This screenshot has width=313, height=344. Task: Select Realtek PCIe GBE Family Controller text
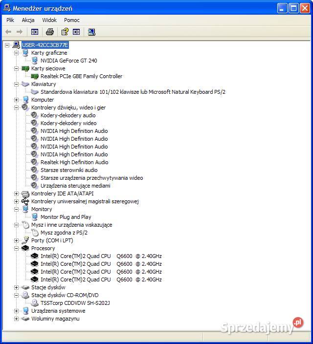coord(82,76)
